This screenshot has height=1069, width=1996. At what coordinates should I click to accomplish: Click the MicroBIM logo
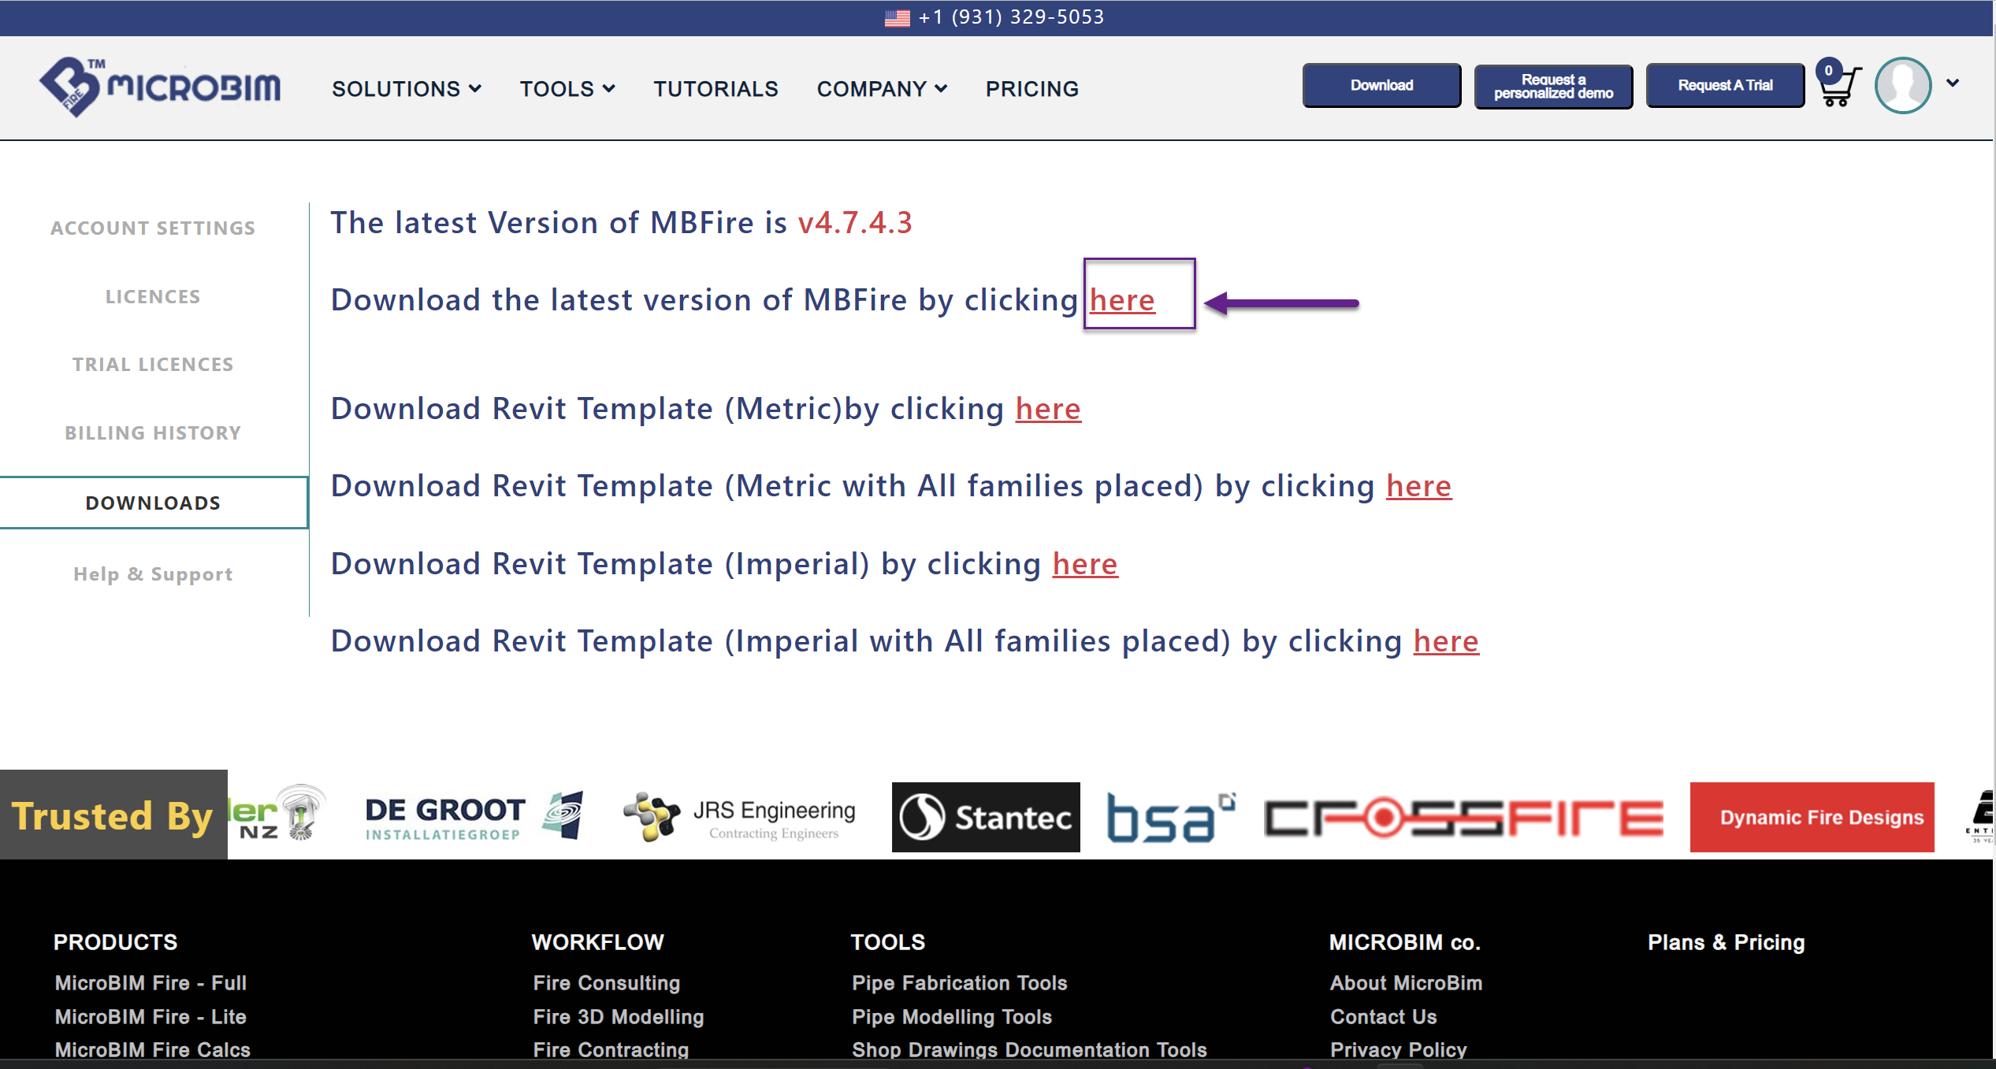pyautogui.click(x=160, y=87)
